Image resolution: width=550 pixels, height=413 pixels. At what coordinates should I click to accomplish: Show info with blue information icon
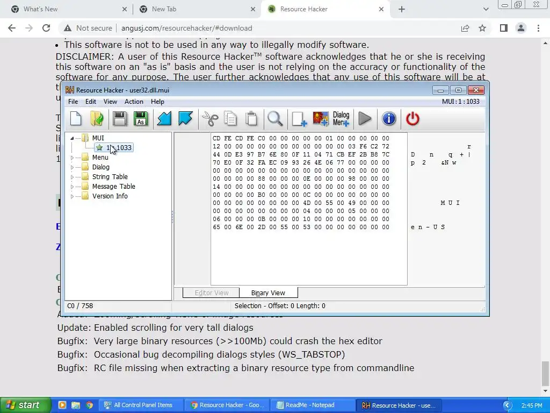point(389,119)
